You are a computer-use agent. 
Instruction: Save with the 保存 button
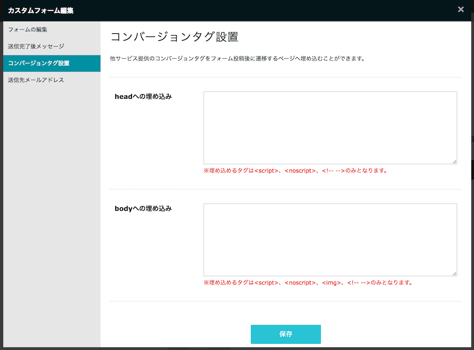tap(286, 334)
